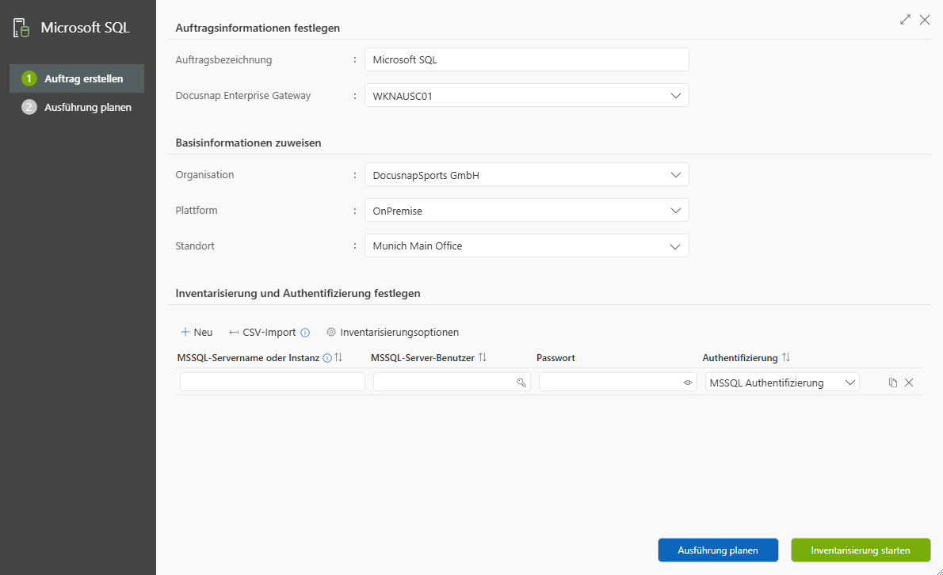Go to Auftrag erstellen step
Viewport: 943px width, 575px height.
77,78
